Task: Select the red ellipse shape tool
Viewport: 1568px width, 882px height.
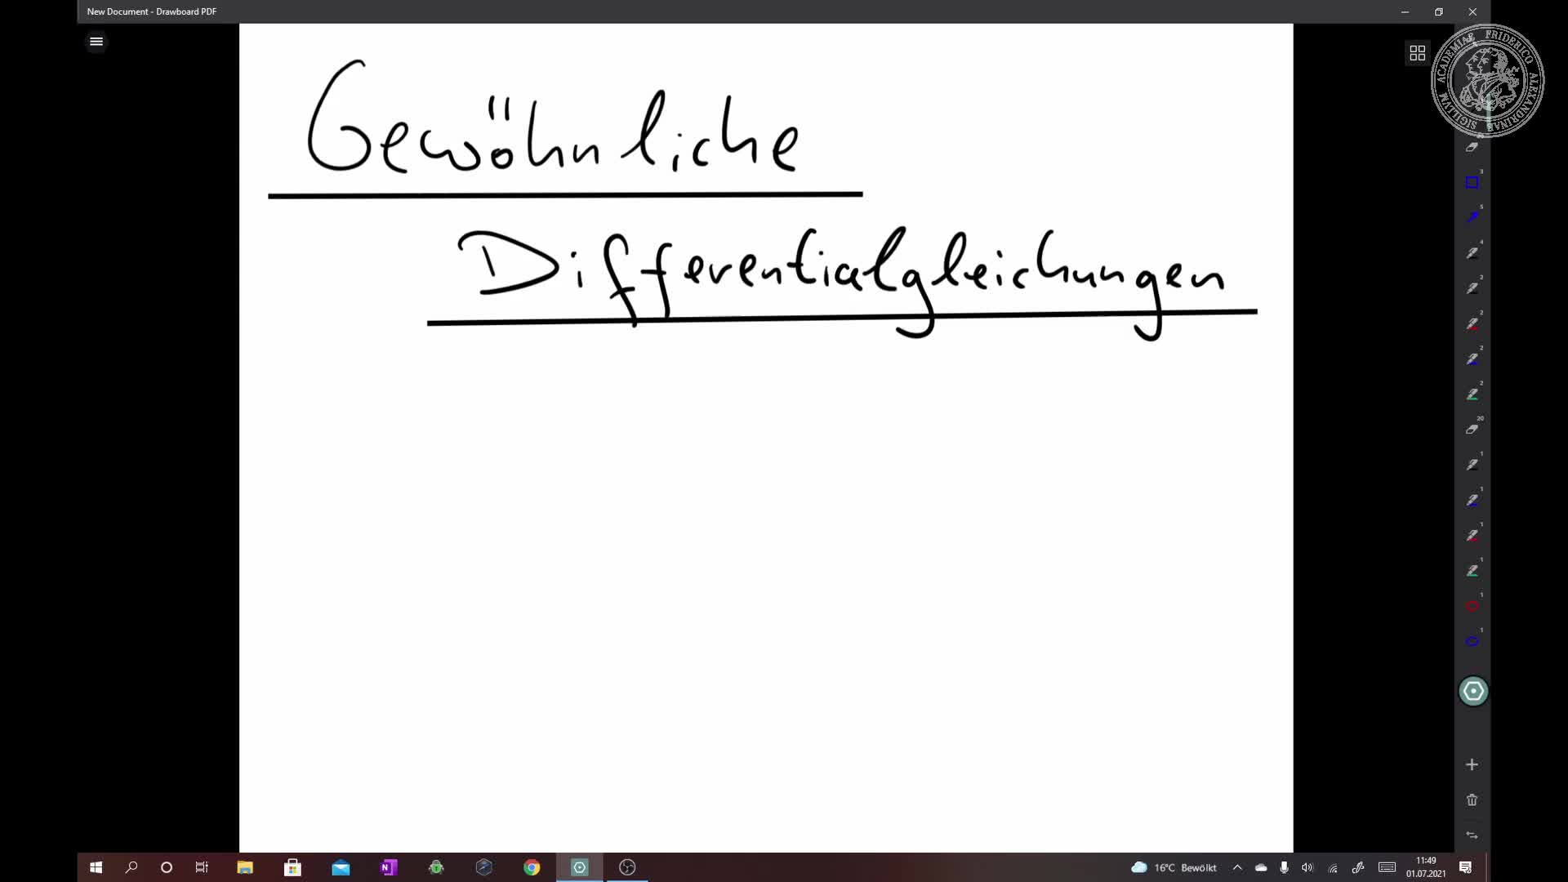Action: pyautogui.click(x=1473, y=606)
